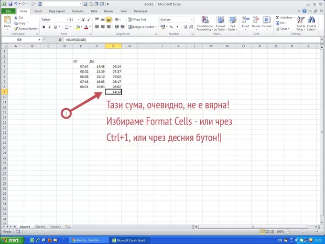Switch to Page Layout tab

pos(57,11)
